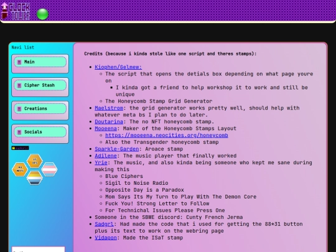This screenshot has width=336, height=252.
Task: Open the Mooeena credit link
Action: 106,129
